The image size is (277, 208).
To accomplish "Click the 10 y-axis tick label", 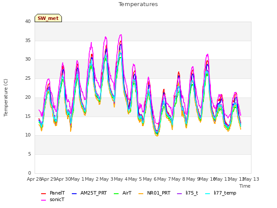I will pos(28,135).
